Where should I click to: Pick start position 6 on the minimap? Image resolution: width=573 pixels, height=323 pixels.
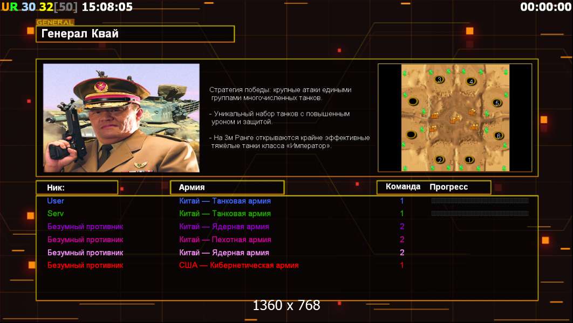(499, 136)
